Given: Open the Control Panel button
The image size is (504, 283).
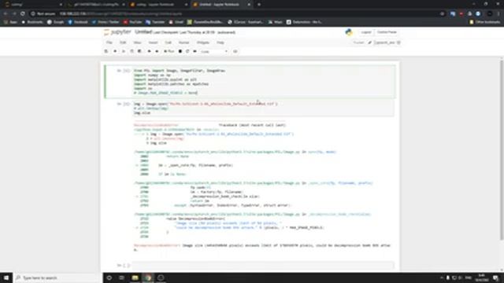Looking at the screenshot, I should click(x=387, y=32).
